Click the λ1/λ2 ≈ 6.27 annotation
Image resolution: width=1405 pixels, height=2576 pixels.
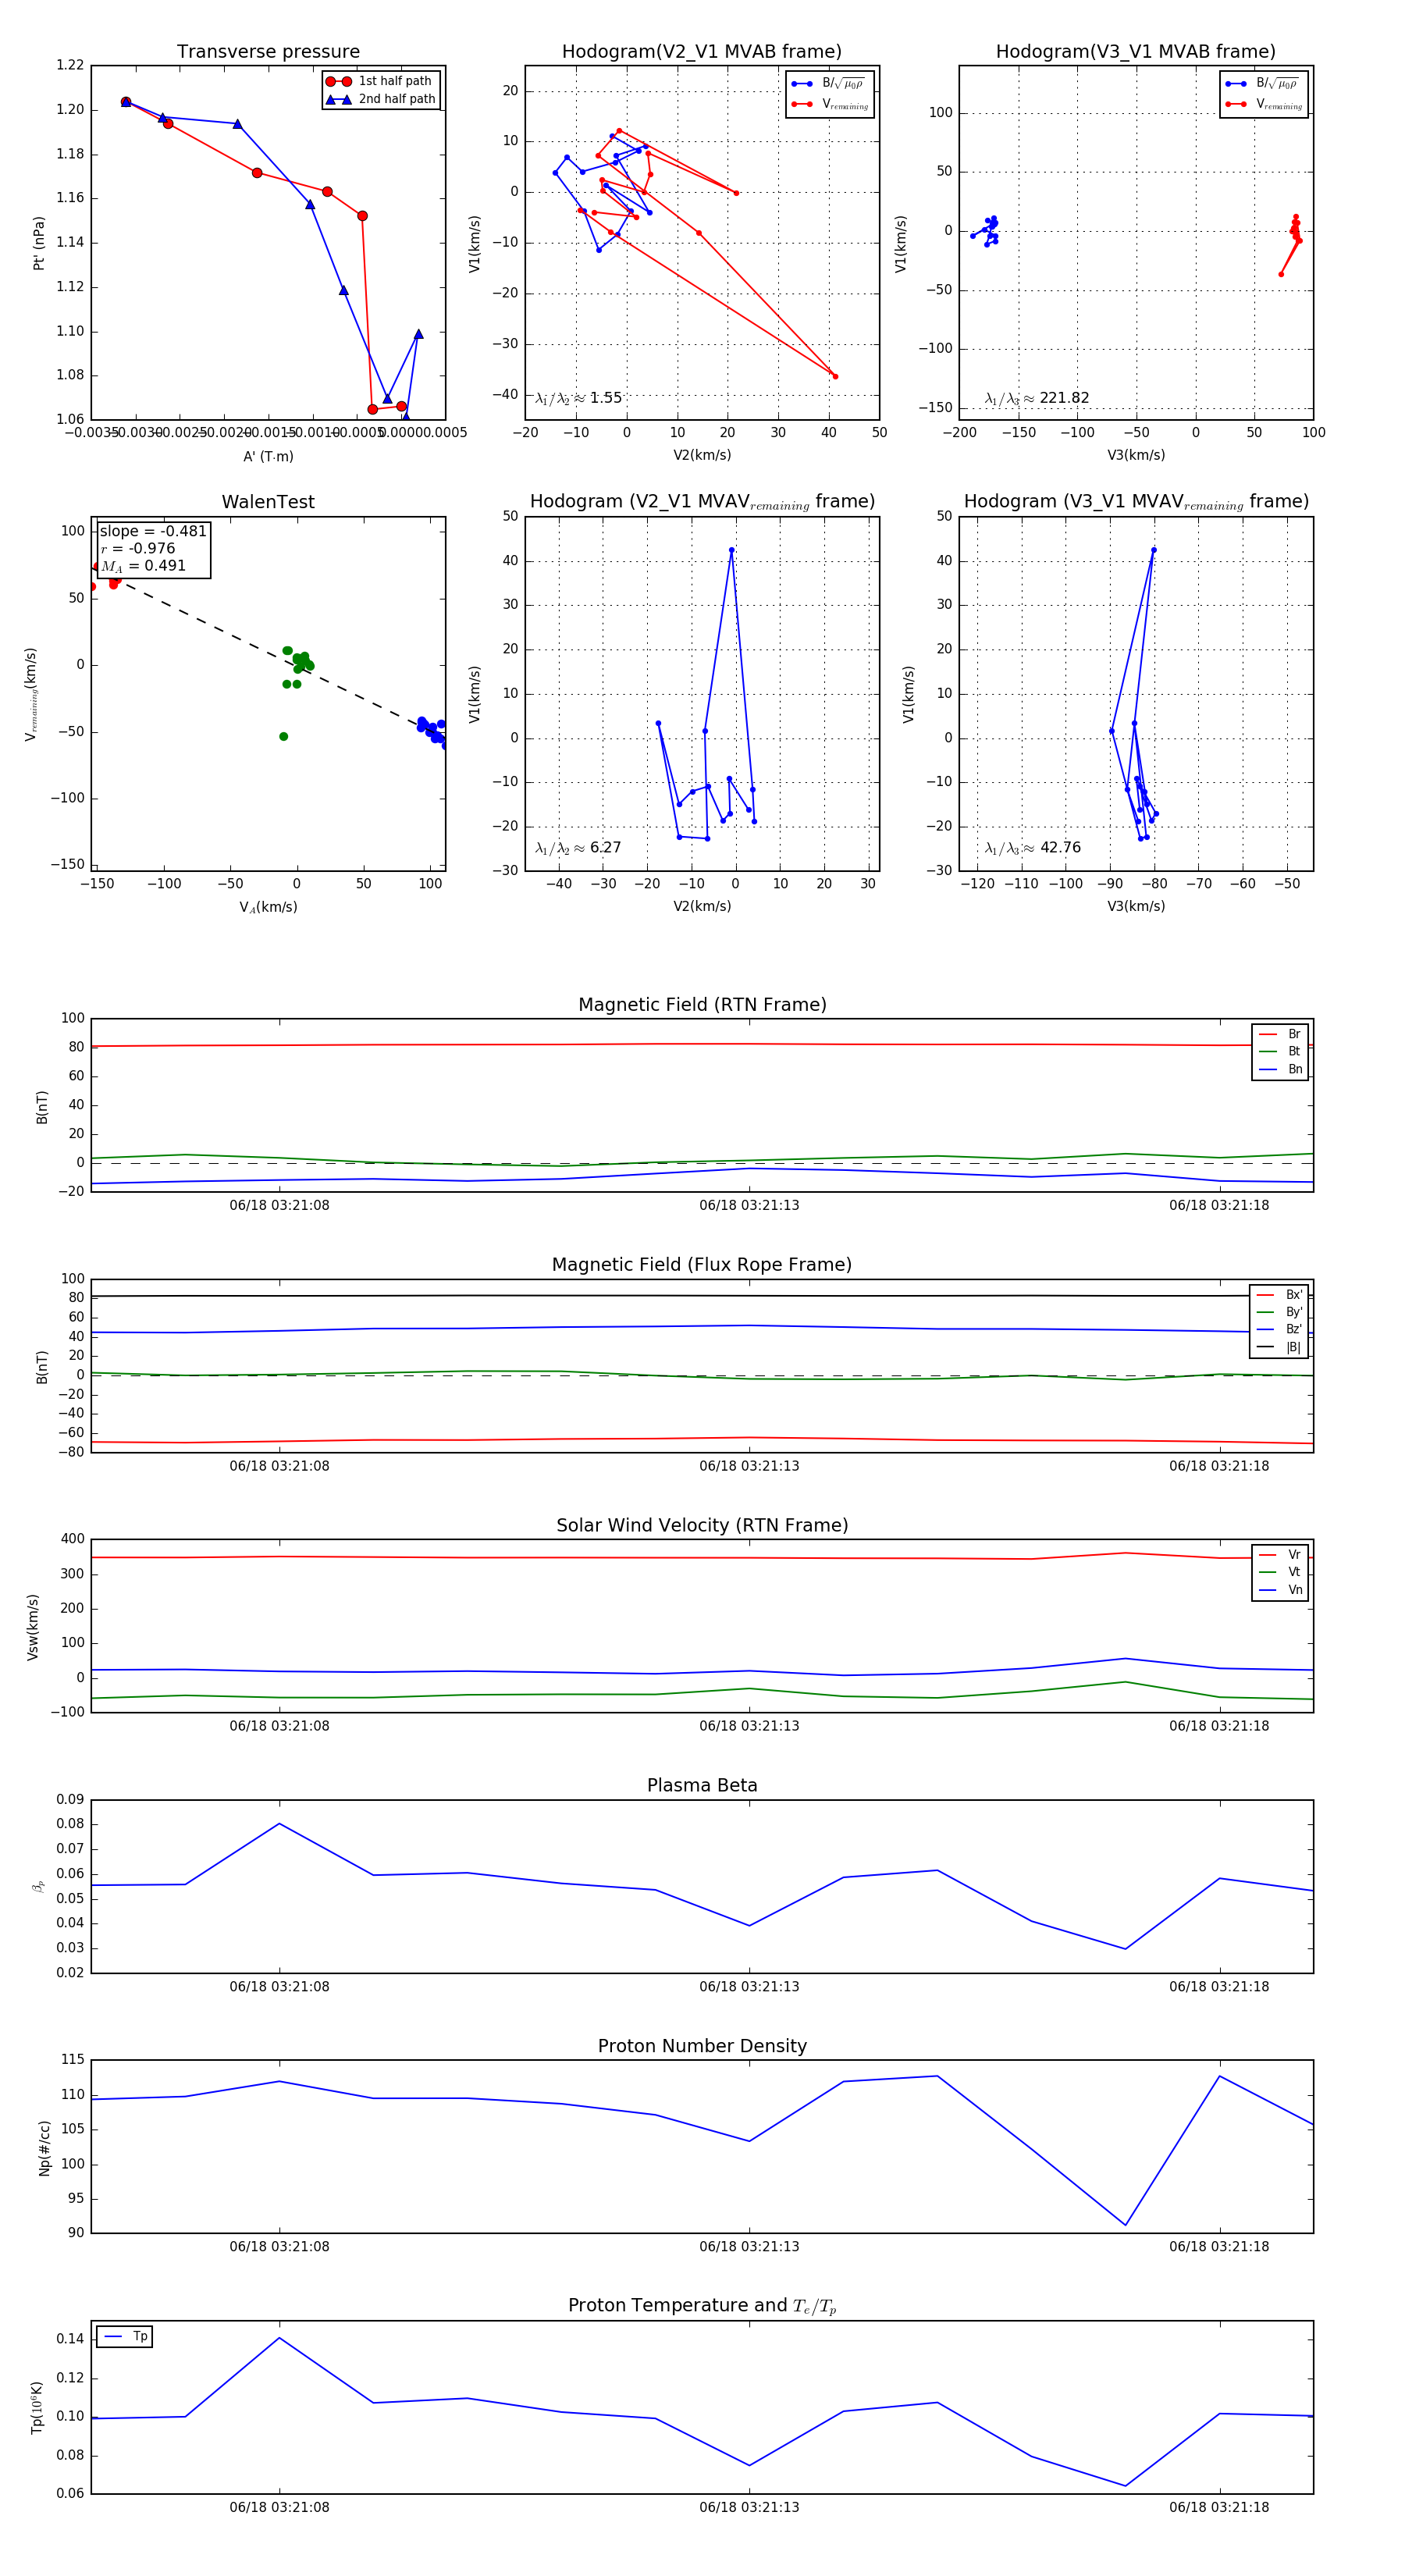[x=578, y=848]
